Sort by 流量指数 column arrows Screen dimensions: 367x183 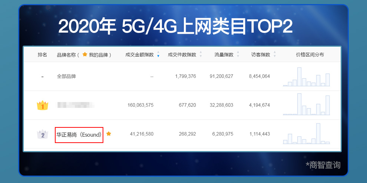click(x=238, y=54)
